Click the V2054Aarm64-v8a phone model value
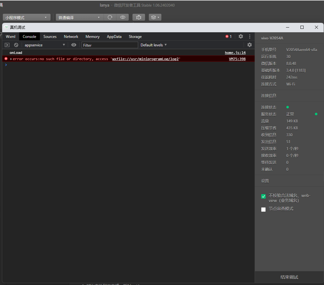This screenshot has width=324, height=285. tap(301, 50)
